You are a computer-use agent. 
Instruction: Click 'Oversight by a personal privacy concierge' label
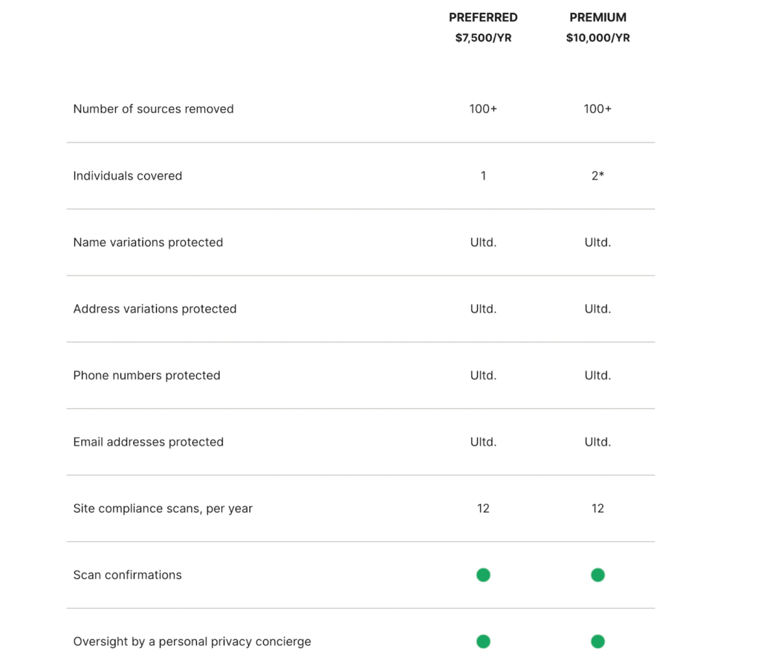pos(192,641)
